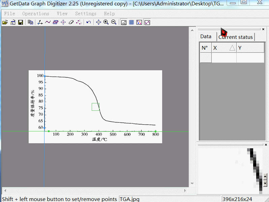The image size is (269, 202).
Task: Open the Operations menu
Action: coord(36,14)
